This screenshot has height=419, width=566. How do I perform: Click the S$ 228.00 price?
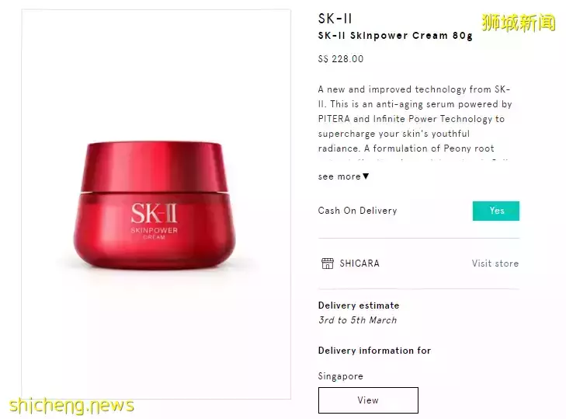click(341, 59)
